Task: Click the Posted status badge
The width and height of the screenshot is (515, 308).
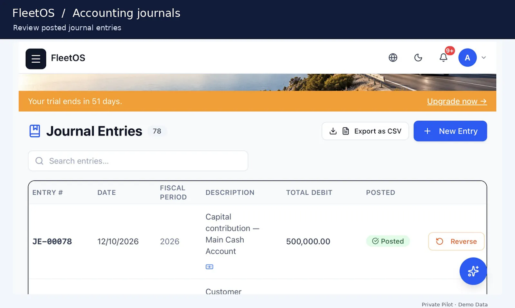Action: point(388,241)
